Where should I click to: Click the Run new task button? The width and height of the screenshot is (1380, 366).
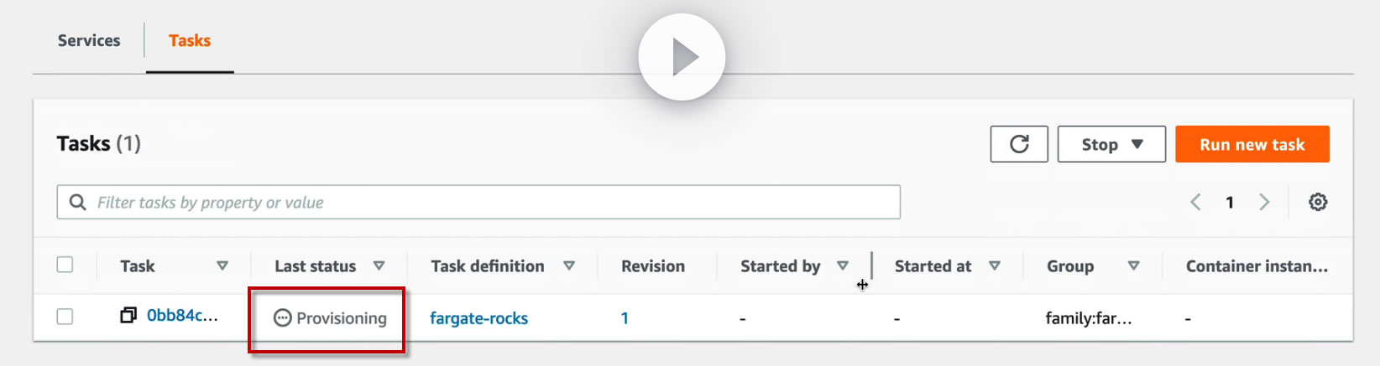tap(1252, 144)
